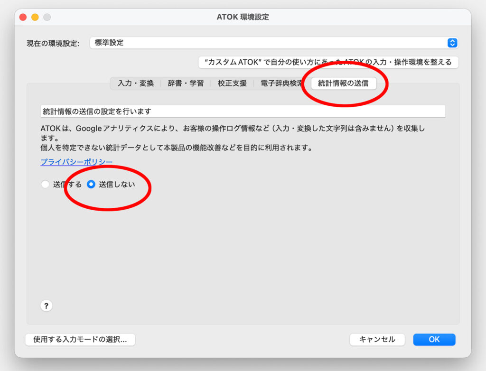Click the 統計情報の送信の設定を行います description field
Image resolution: width=486 pixels, height=371 pixels.
click(x=243, y=111)
